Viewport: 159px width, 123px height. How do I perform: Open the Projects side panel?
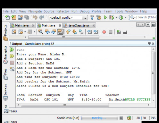(x=5, y=32)
